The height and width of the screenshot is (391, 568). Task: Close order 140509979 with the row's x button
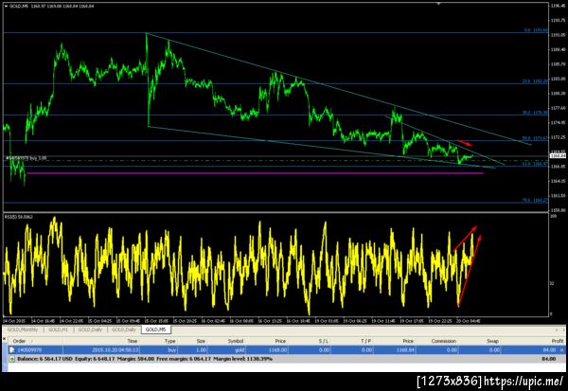tap(561, 350)
